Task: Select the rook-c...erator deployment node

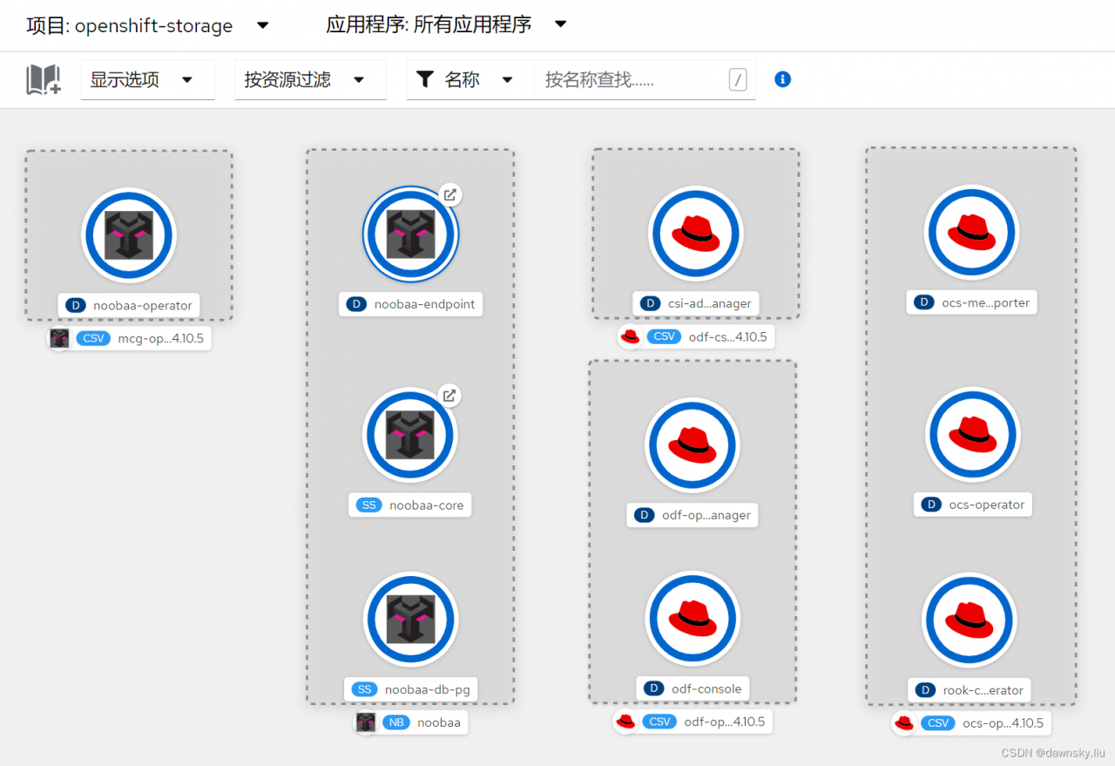Action: [x=970, y=620]
